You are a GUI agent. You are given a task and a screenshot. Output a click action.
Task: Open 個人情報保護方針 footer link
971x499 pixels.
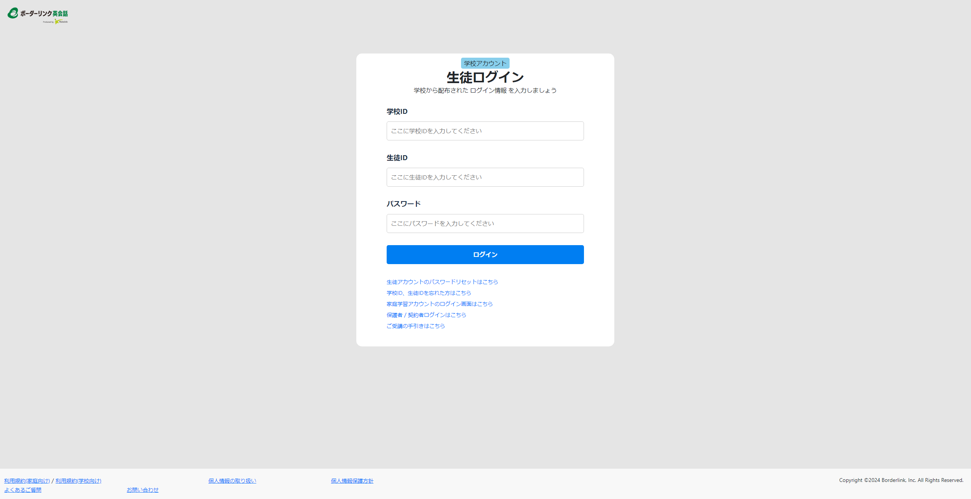coord(352,481)
